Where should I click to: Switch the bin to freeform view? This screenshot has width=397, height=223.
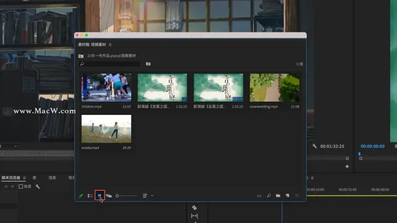point(109,196)
